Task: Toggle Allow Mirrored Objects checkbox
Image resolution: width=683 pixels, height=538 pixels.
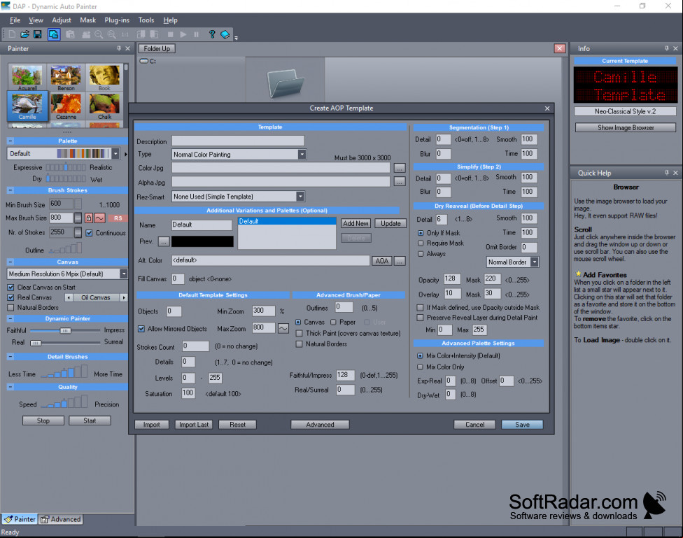Action: tap(141, 329)
